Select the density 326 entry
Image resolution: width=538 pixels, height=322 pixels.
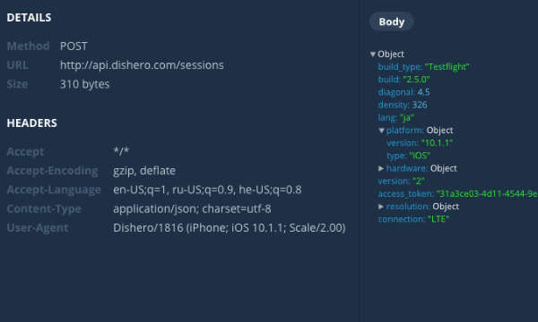(x=403, y=105)
